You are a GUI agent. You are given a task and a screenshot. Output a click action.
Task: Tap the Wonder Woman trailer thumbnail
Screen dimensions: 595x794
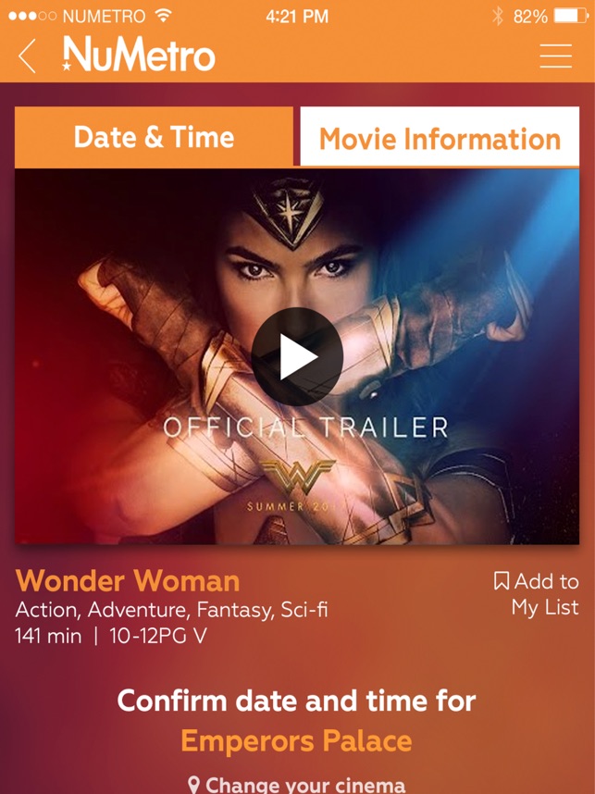click(297, 356)
